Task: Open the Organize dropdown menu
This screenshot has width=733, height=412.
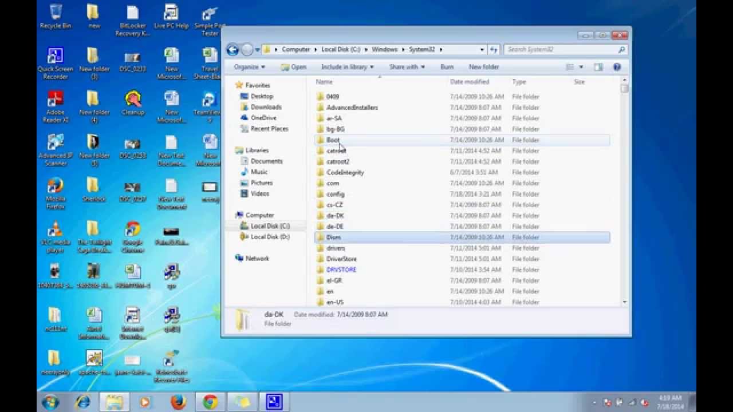Action: click(250, 67)
